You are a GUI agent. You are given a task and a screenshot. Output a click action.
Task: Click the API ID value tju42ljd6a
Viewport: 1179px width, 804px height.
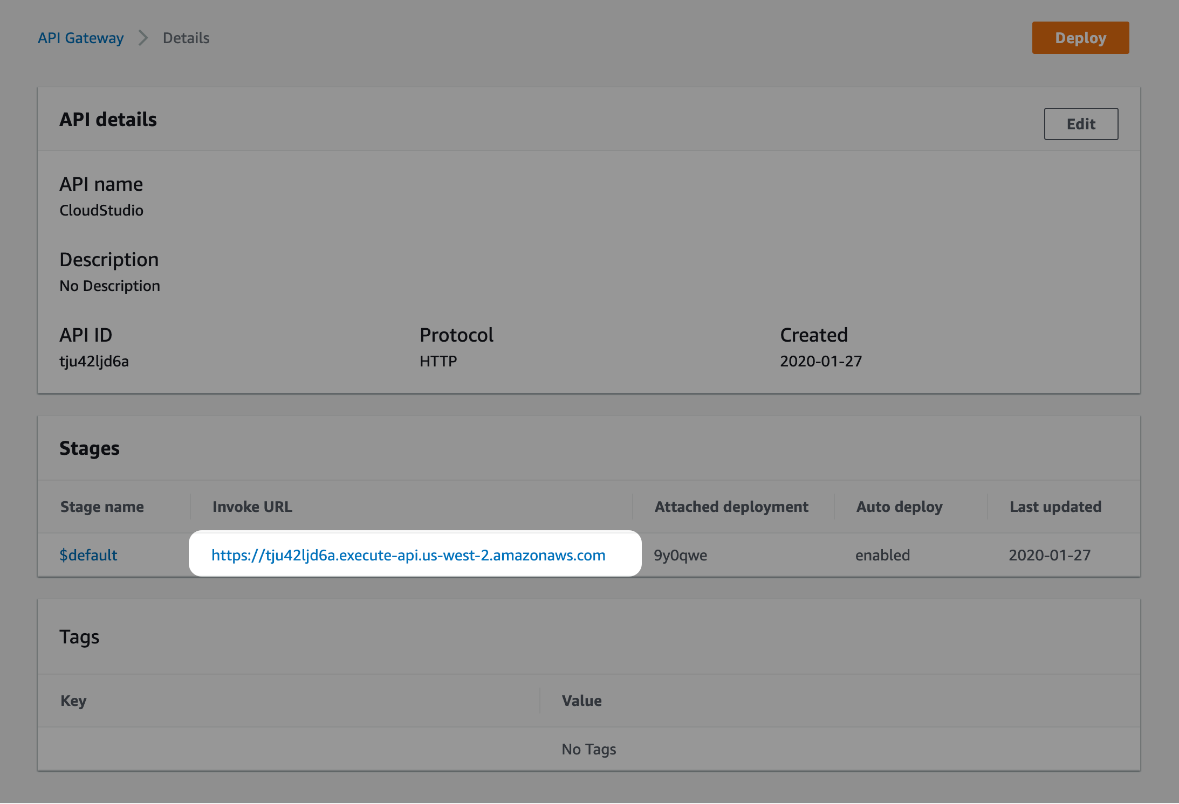click(x=94, y=361)
